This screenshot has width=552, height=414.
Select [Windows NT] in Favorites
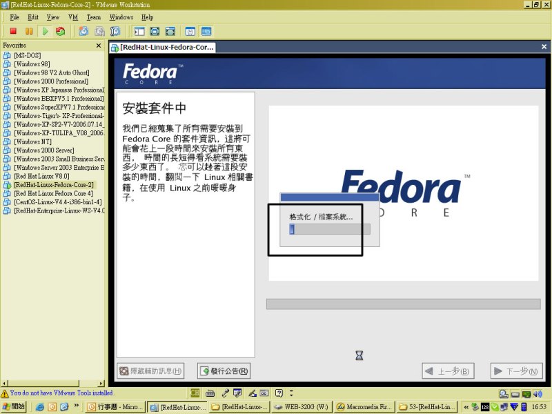point(32,142)
